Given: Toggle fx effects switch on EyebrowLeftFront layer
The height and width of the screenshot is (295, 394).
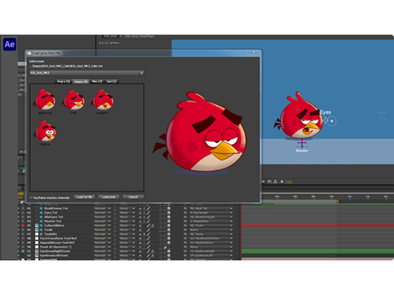Looking at the screenshot, I should pyautogui.click(x=152, y=255).
